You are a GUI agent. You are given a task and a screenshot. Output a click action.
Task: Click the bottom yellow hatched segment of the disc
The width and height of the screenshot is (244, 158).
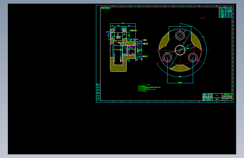coord(180,68)
